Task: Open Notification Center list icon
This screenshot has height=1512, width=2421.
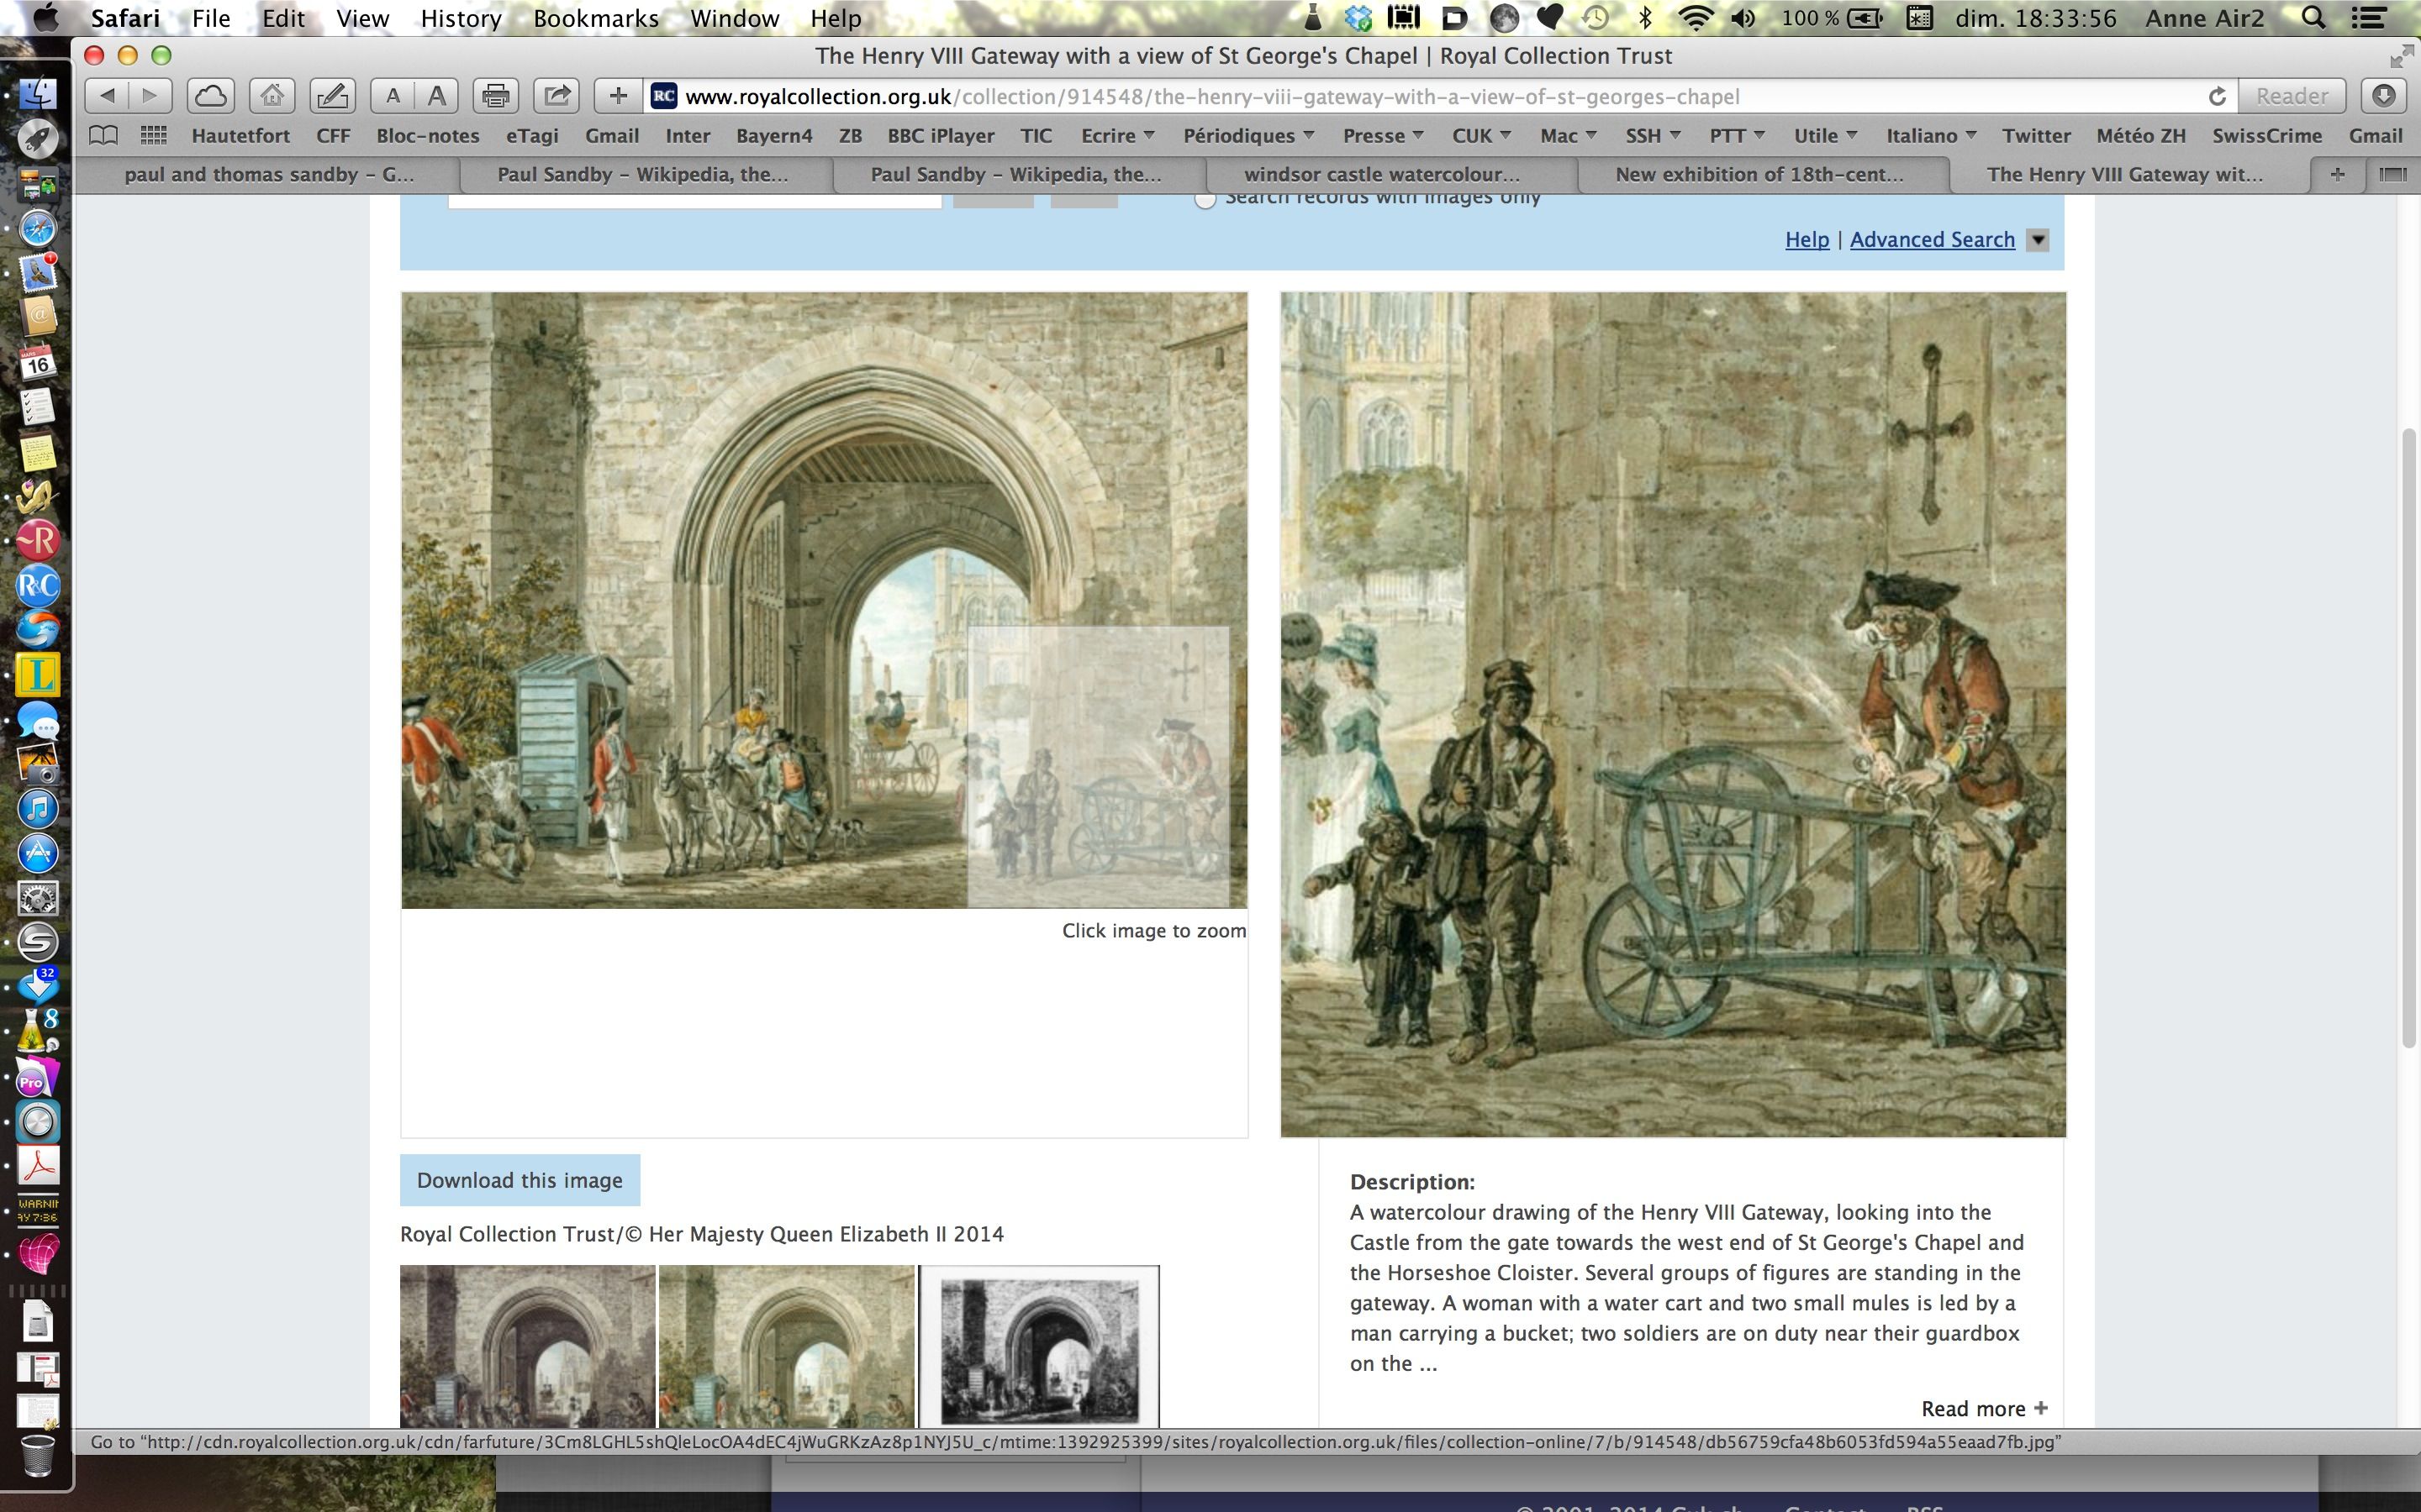Action: click(2367, 18)
